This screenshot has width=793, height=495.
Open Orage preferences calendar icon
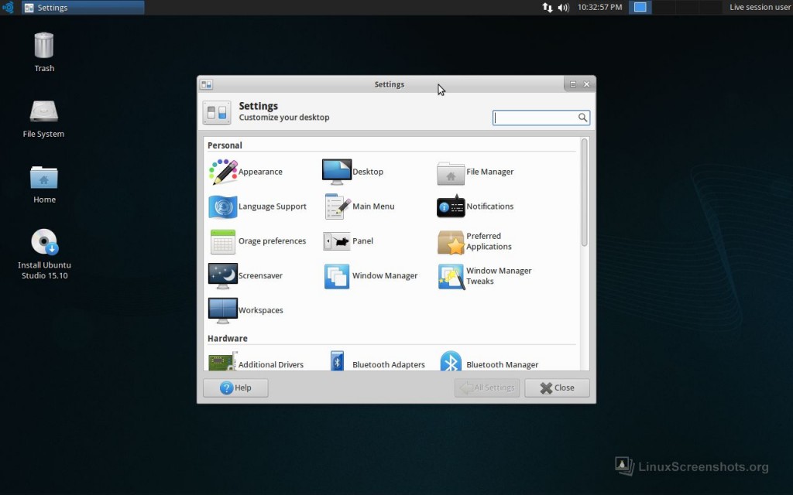tap(223, 241)
